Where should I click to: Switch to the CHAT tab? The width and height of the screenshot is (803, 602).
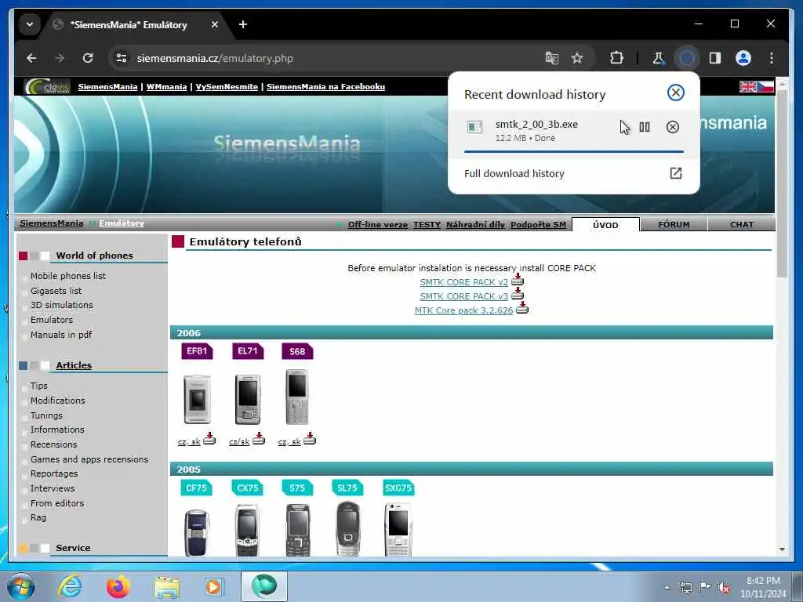[x=742, y=225]
